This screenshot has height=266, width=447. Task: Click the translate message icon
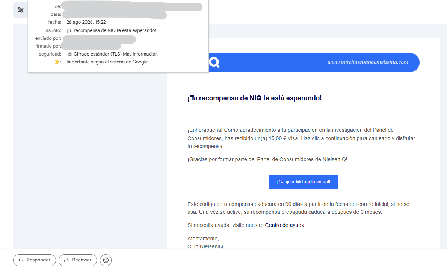pos(21,10)
